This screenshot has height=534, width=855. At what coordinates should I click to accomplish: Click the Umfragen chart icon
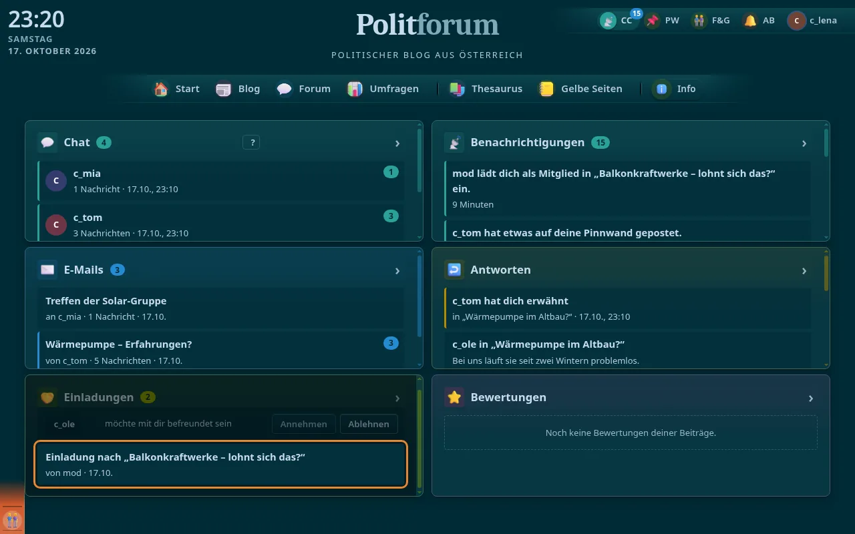tap(355, 89)
